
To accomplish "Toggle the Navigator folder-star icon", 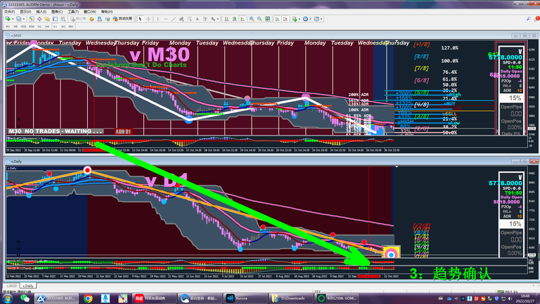I will tap(47, 19).
